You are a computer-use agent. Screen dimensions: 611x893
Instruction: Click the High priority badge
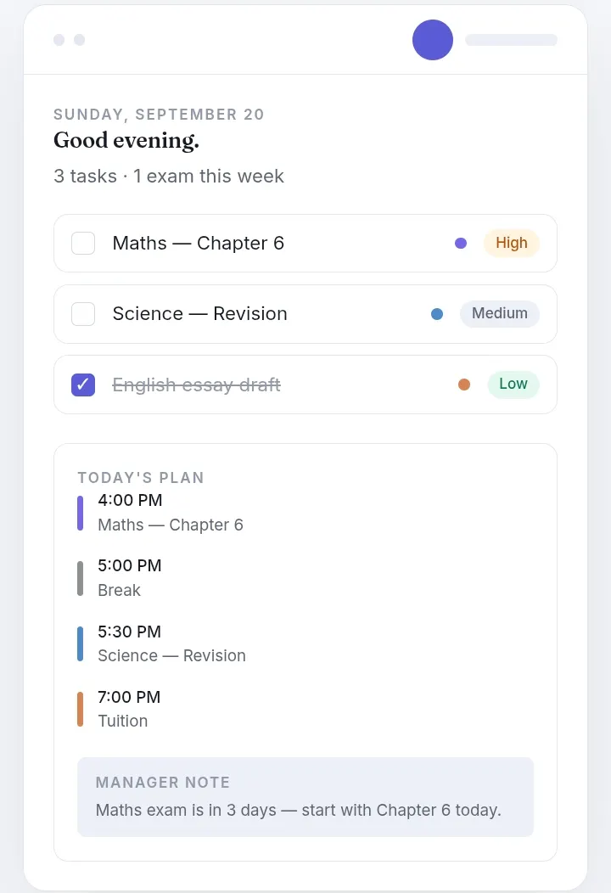pyautogui.click(x=512, y=243)
